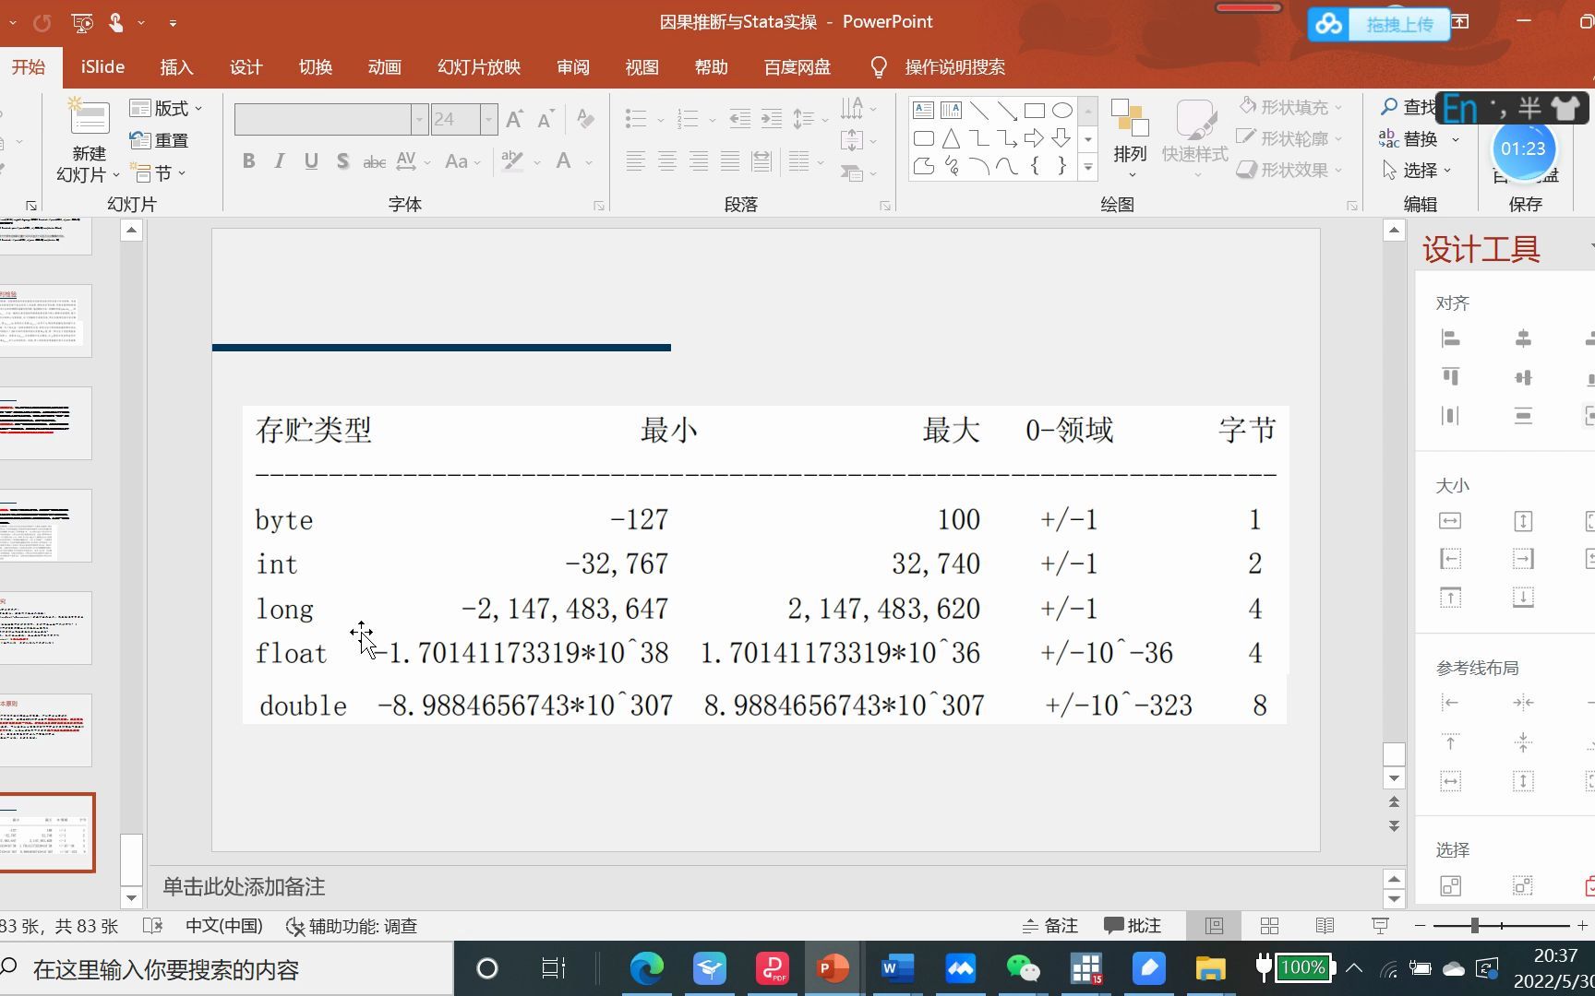Switch to the 动画 (Animation) ribbon tab
This screenshot has width=1595, height=996.
point(384,66)
